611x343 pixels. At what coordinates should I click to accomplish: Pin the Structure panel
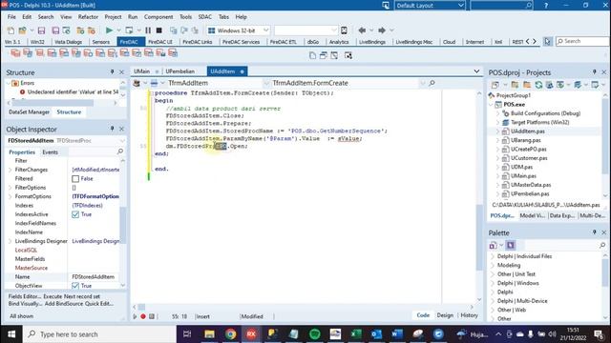tap(113, 72)
